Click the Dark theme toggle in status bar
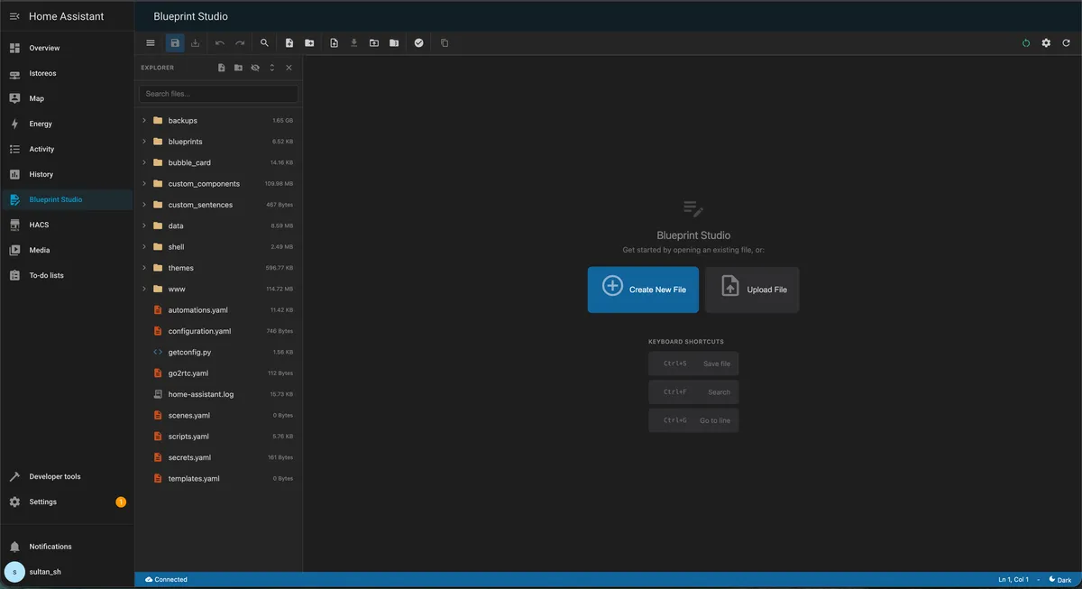 tap(1060, 580)
